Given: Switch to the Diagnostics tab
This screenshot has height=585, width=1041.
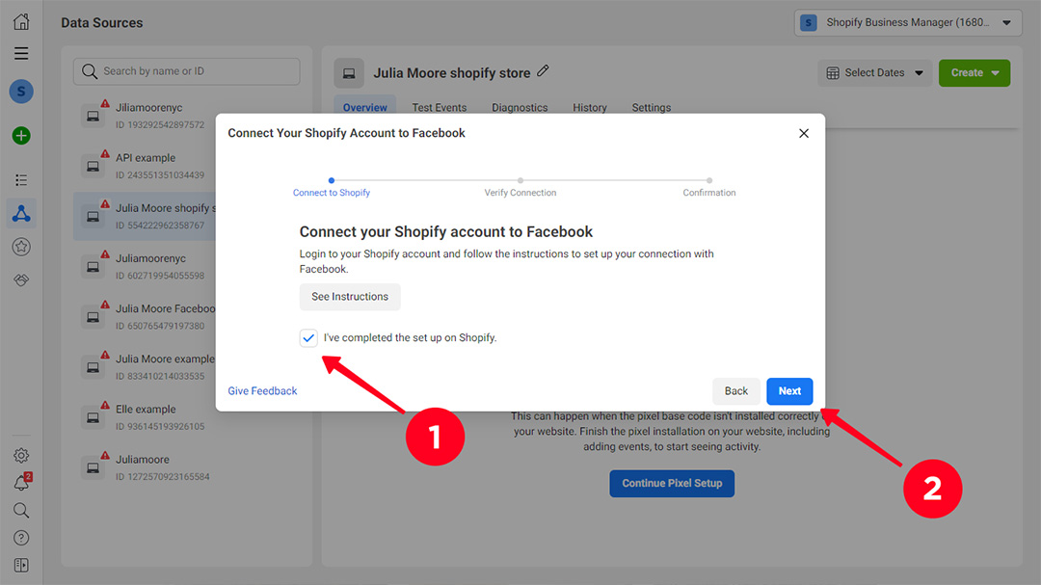Looking at the screenshot, I should point(520,108).
